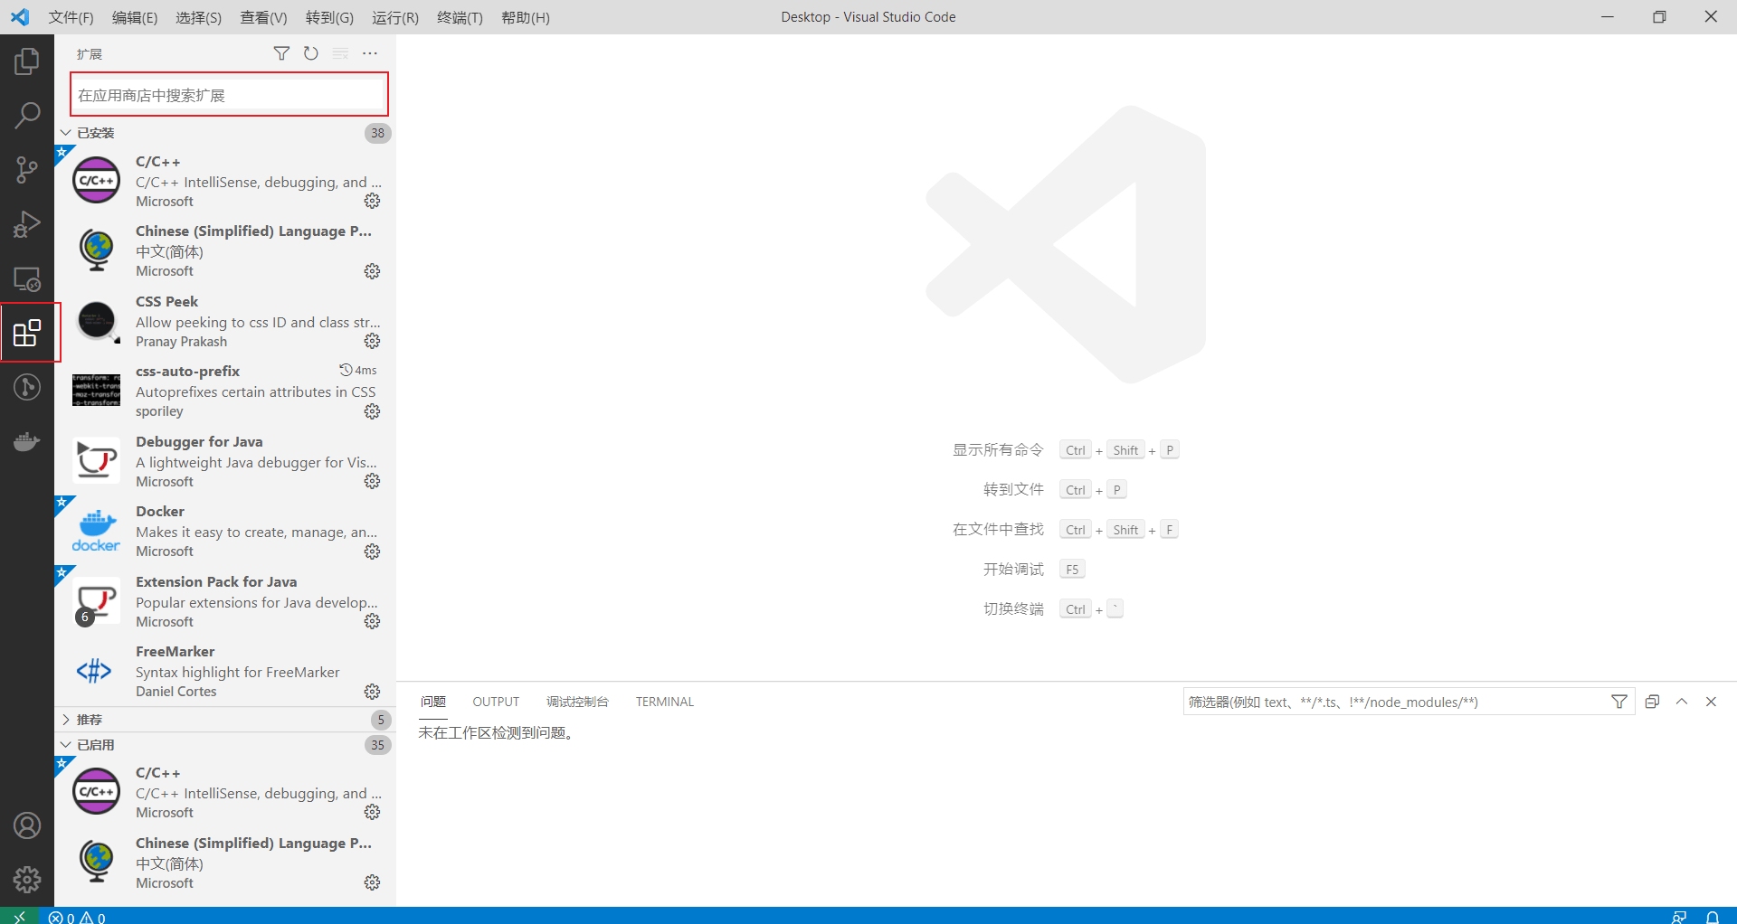Focus the extension marketplace search box
This screenshot has height=924, width=1737.
click(x=229, y=95)
